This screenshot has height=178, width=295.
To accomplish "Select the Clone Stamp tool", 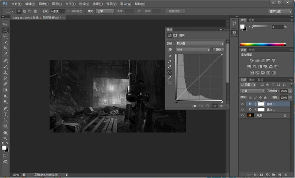I will tap(5, 72).
